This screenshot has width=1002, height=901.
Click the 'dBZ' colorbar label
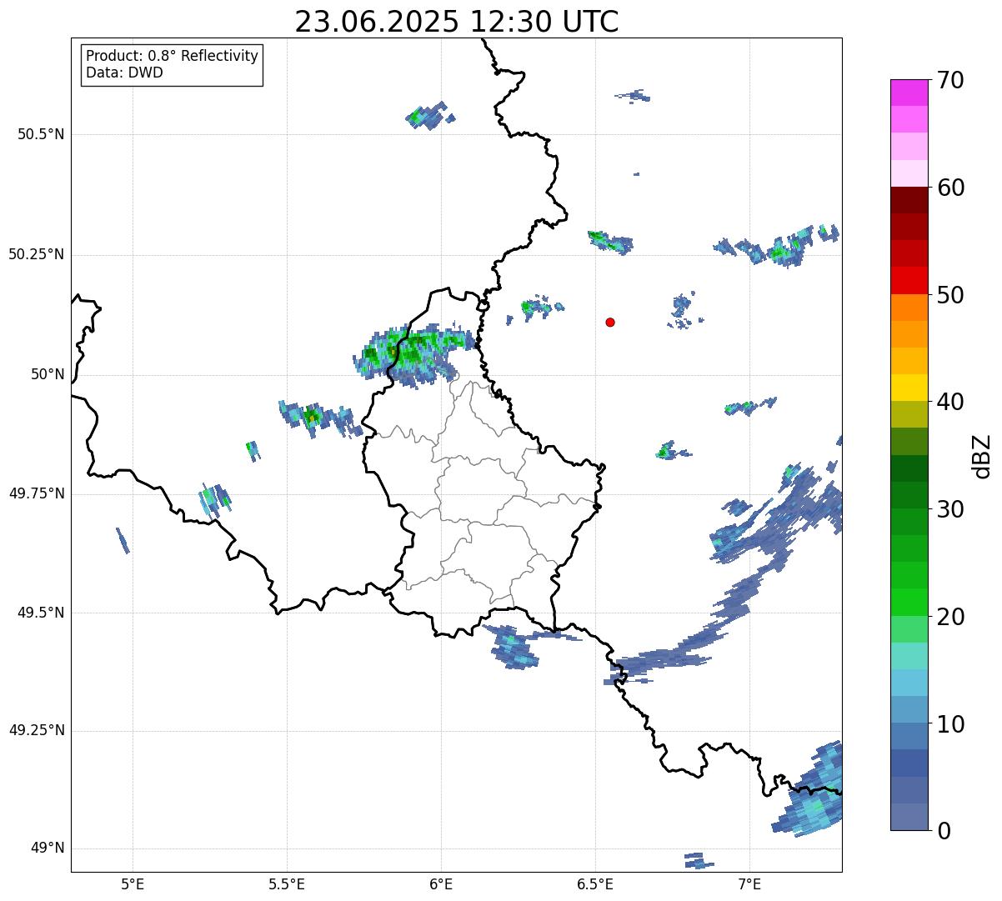point(982,455)
